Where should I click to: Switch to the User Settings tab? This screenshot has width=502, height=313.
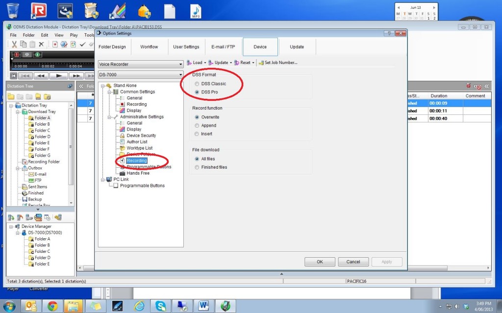click(x=186, y=46)
